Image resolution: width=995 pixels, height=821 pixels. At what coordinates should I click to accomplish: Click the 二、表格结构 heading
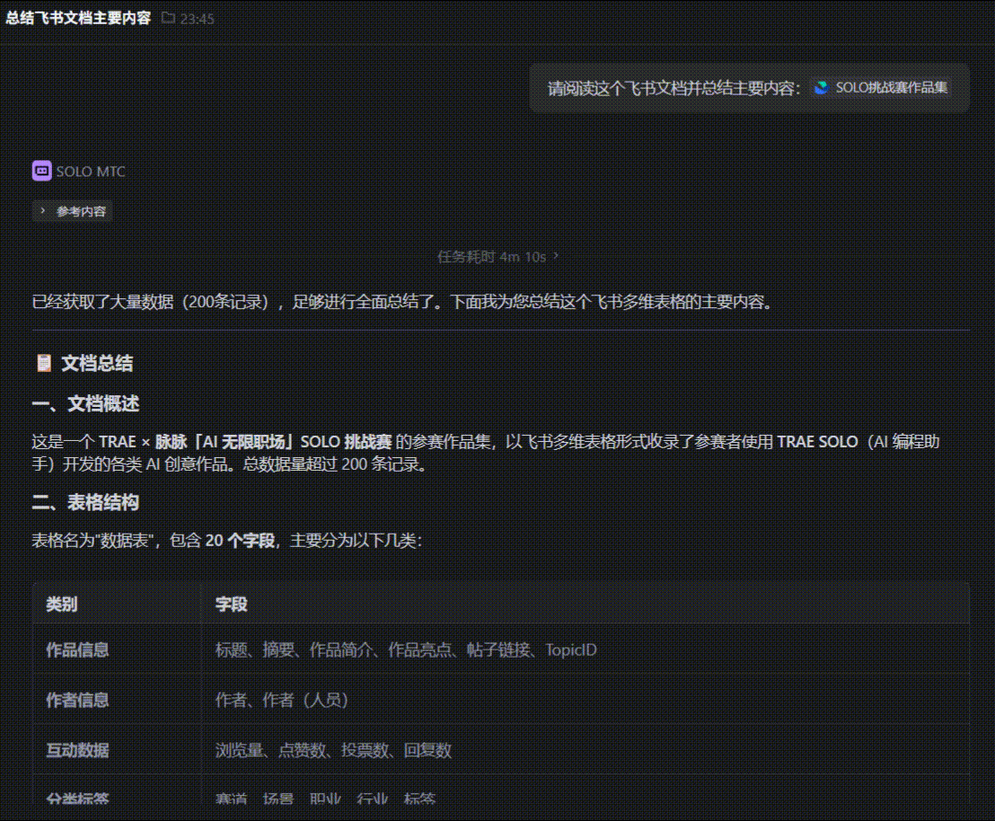click(x=85, y=502)
